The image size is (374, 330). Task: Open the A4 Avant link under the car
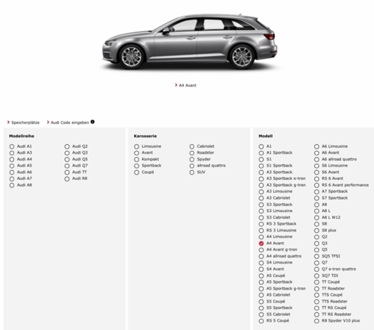click(x=188, y=85)
